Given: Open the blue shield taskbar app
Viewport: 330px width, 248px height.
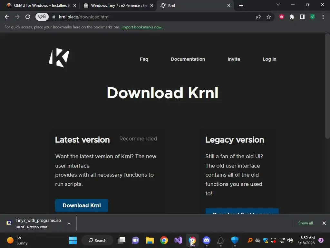Looking at the screenshot, I should click(235, 240).
